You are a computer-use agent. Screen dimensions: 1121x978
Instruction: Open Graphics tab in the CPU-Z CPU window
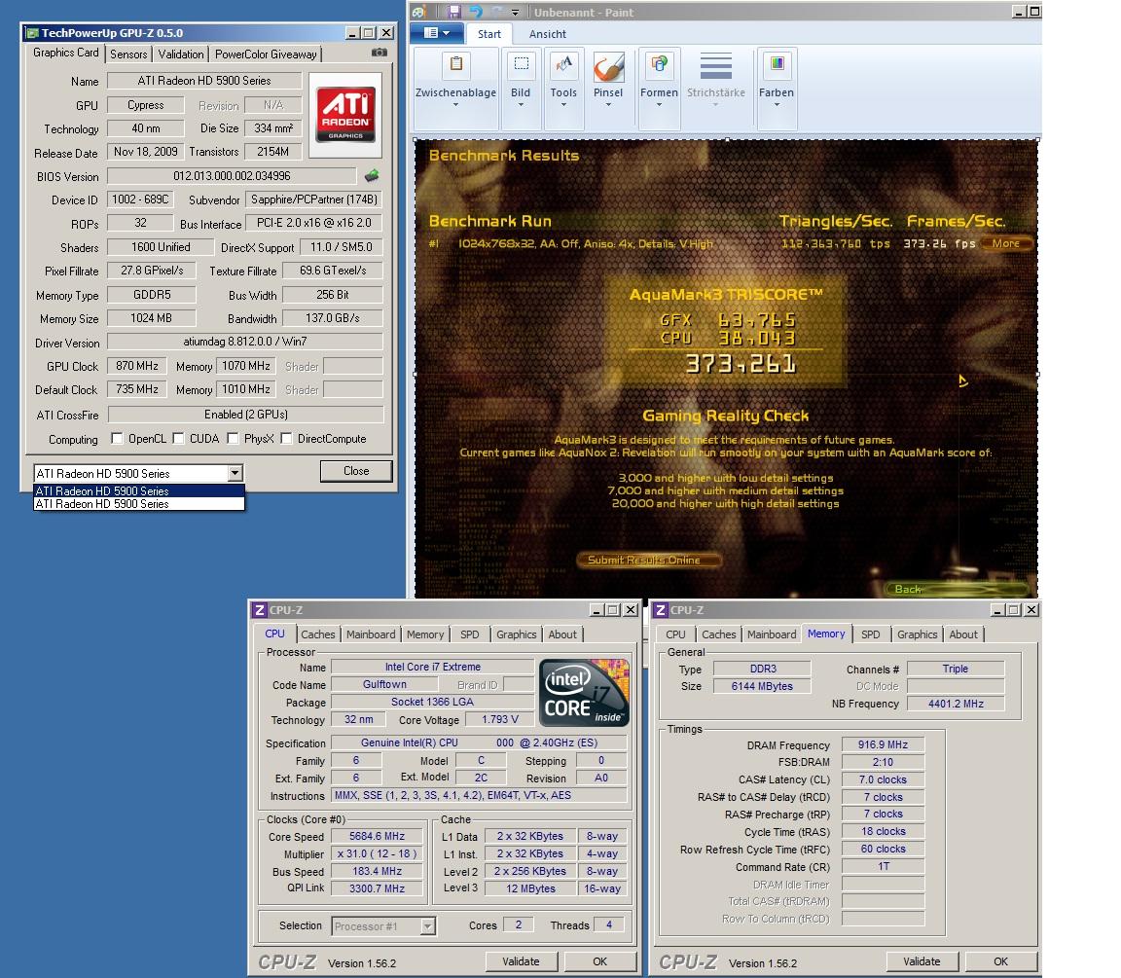click(516, 634)
